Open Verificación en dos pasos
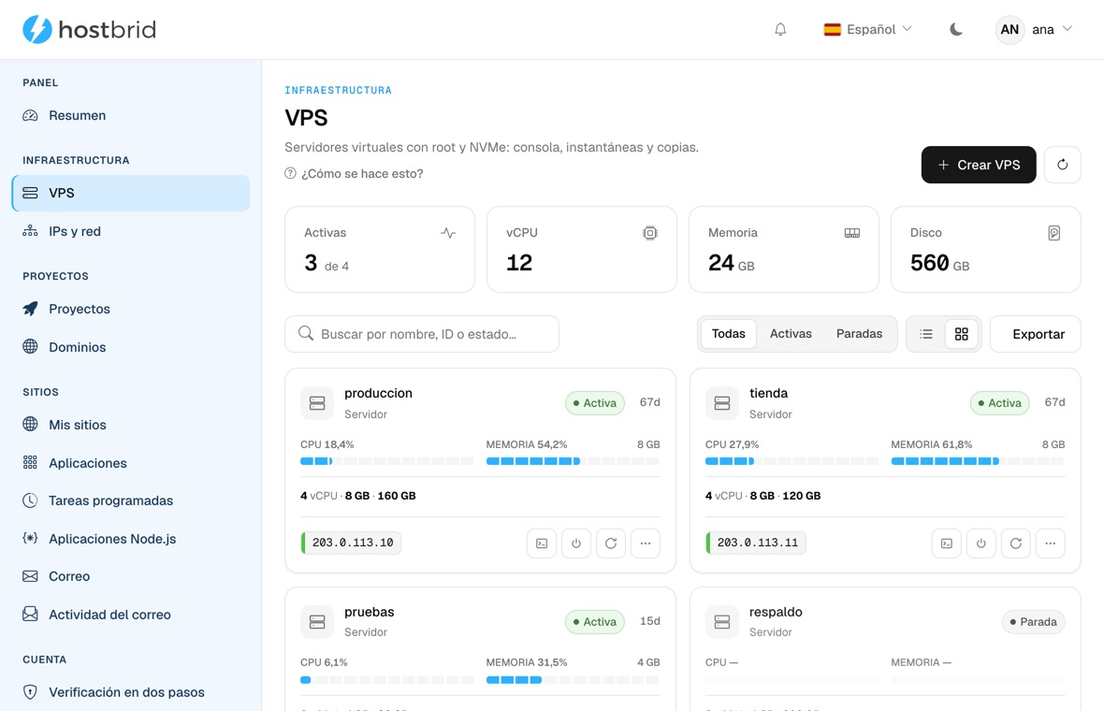1104x711 pixels. tap(131, 692)
